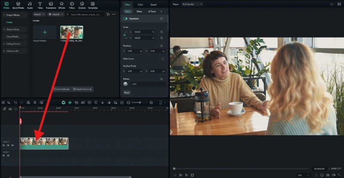Click the player snapshot image icon top right
Image resolution: width=344 pixels, height=178 pixels.
(x=339, y=4)
